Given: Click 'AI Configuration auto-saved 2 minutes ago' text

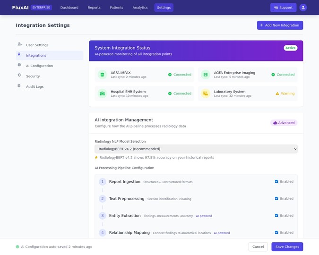Looking at the screenshot, I should point(57,246).
